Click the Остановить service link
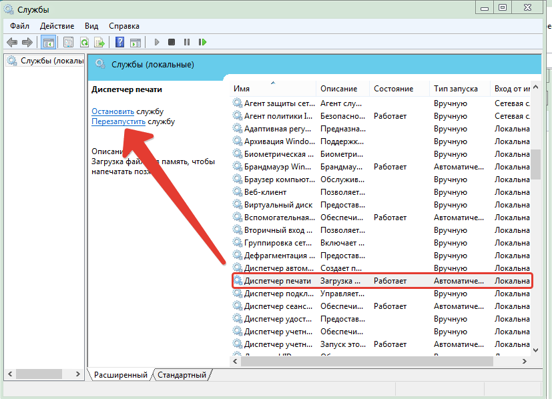This screenshot has width=552, height=399. pyautogui.click(x=113, y=111)
